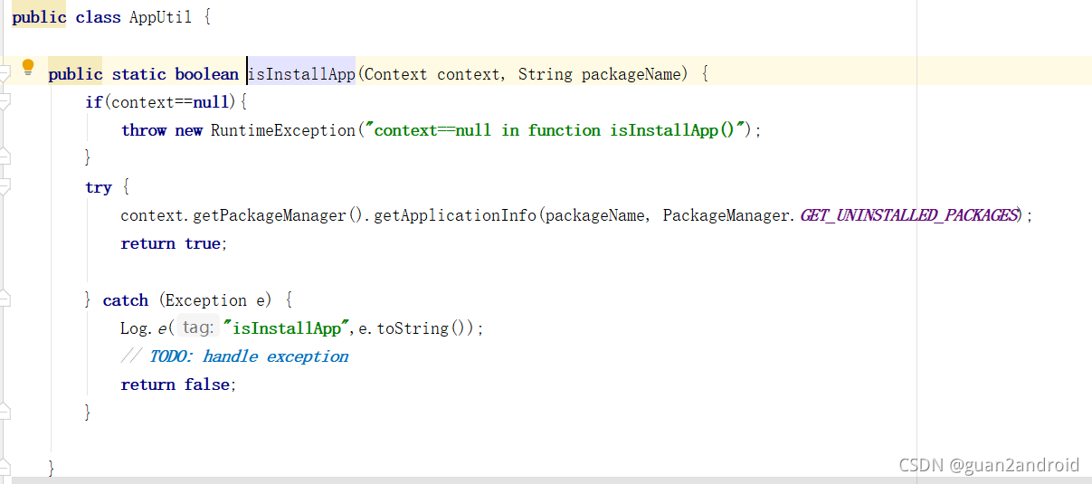This screenshot has width=1092, height=484.
Task: Click the 'throw' keyword
Action: [144, 130]
